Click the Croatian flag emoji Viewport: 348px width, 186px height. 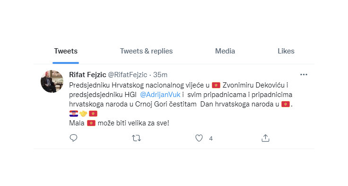[x=73, y=114]
